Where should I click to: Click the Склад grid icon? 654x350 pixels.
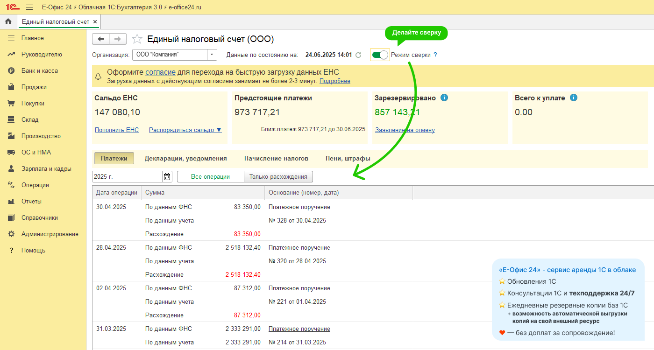point(11,120)
